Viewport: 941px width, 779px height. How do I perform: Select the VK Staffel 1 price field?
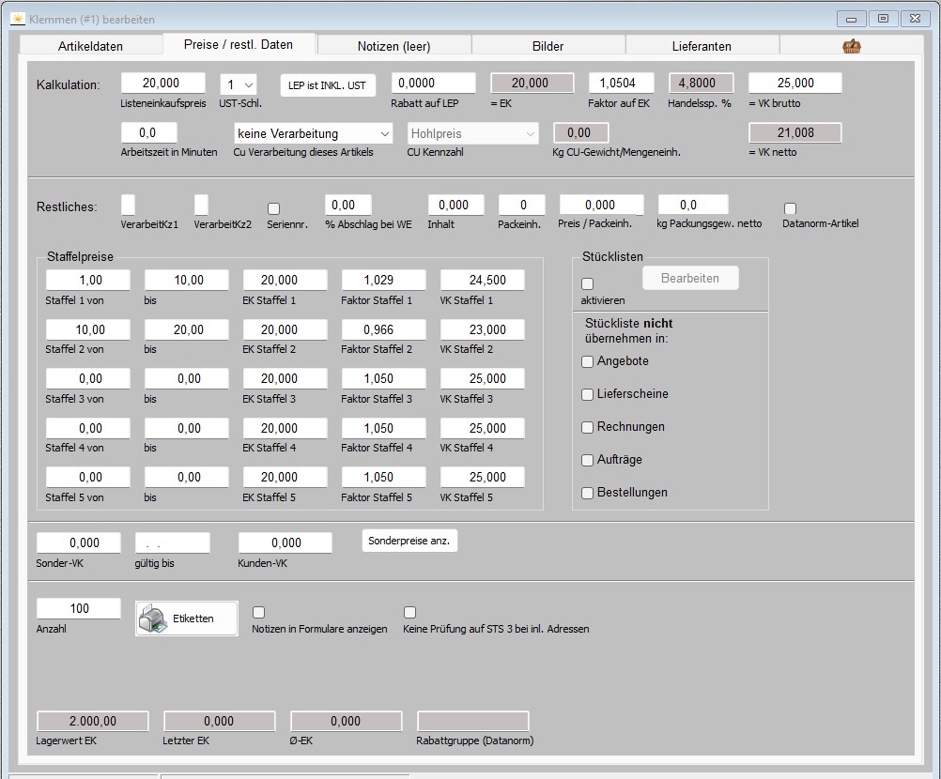(x=482, y=280)
